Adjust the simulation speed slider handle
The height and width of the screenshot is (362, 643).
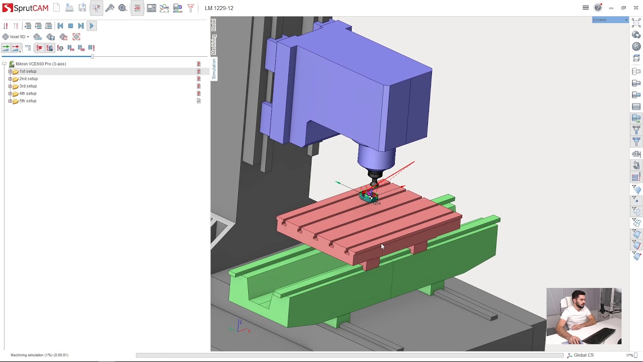[92, 56]
